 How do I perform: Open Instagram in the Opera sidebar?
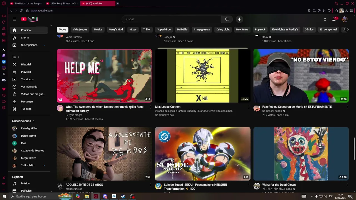click(x=4, y=68)
